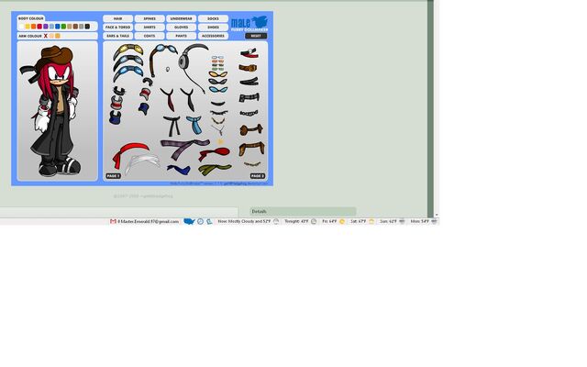Select the orange-tinted sunglasses
The width and height of the screenshot is (587, 367).
tap(218, 74)
